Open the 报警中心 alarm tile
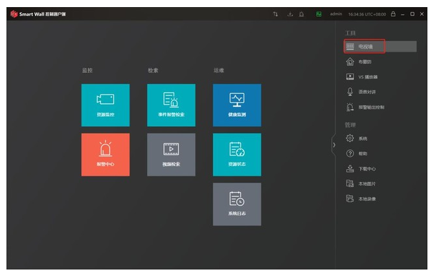 click(x=105, y=154)
